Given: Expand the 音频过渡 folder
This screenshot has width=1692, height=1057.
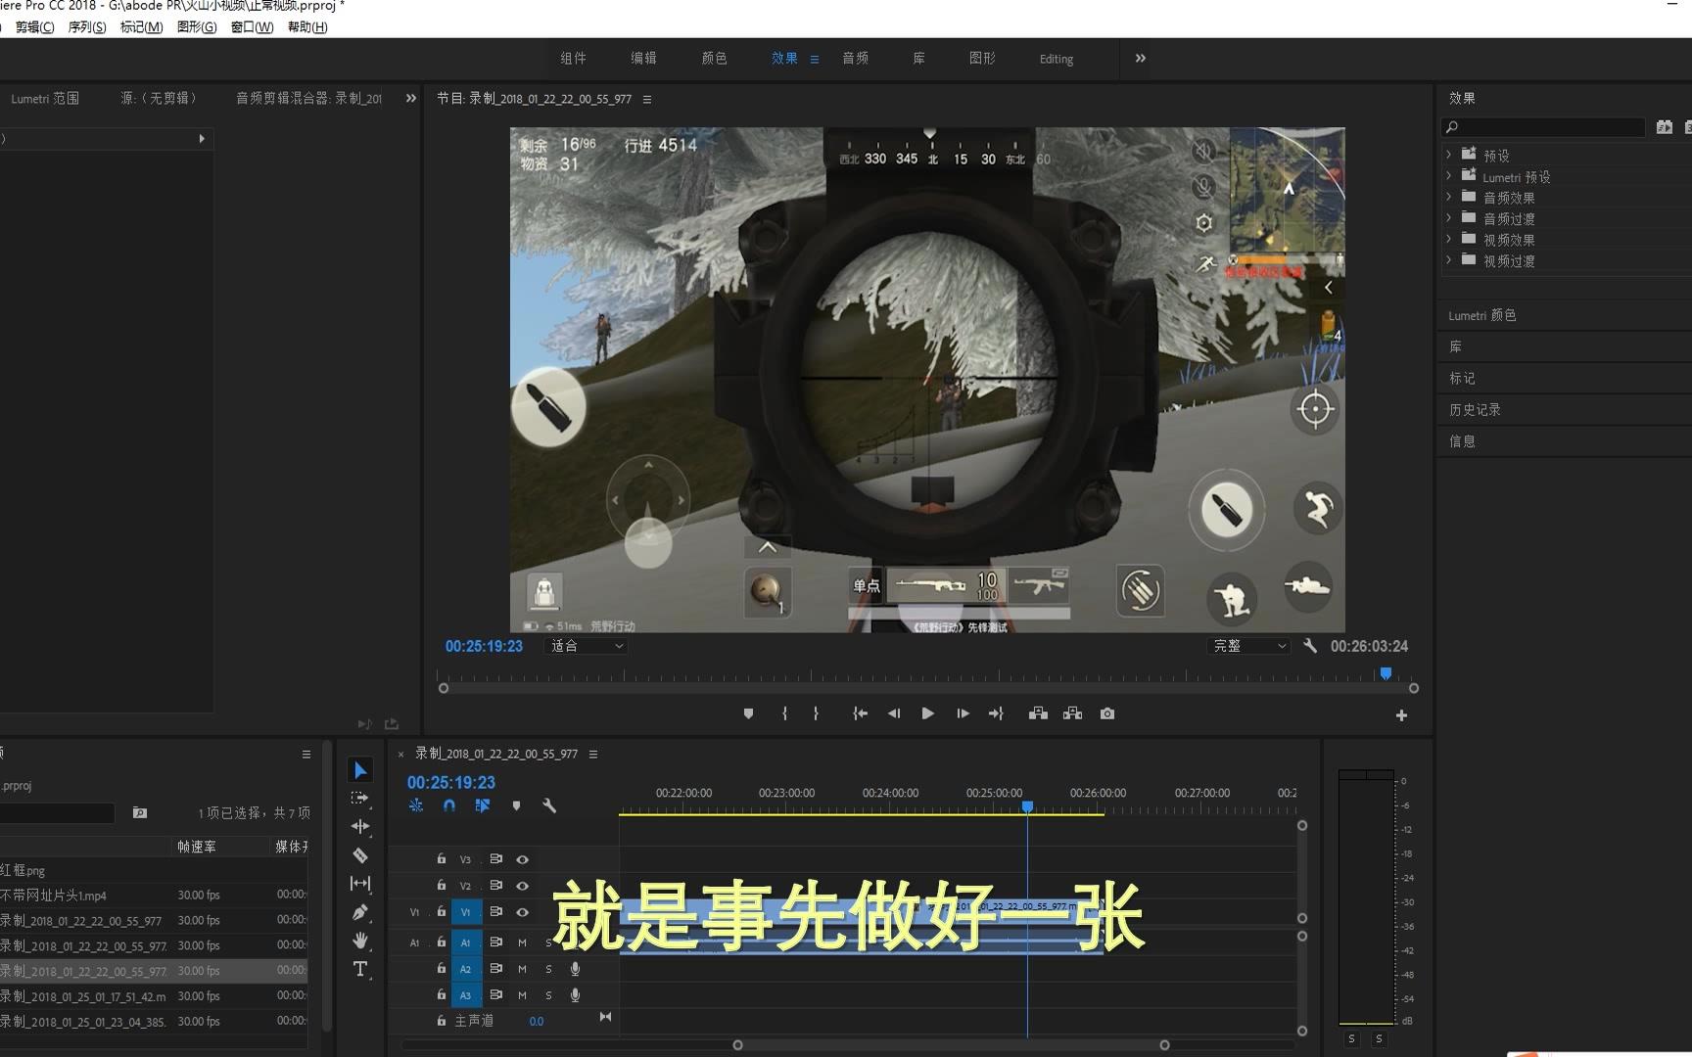Looking at the screenshot, I should point(1449,218).
